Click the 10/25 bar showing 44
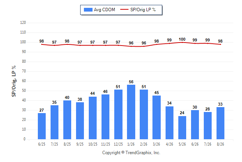This screenshot has height=162, width=242. pos(93,118)
